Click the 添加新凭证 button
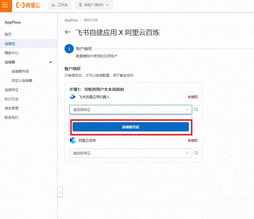This screenshot has width=254, height=219. (130, 127)
